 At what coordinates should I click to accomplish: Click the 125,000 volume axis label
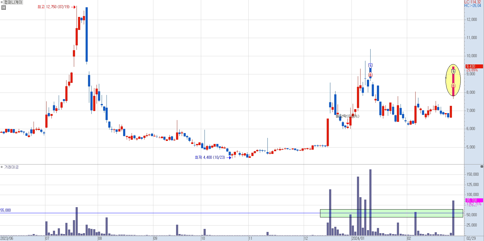(x=473, y=184)
